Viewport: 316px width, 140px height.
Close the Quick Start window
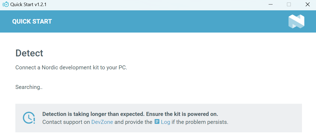coord(307,4)
